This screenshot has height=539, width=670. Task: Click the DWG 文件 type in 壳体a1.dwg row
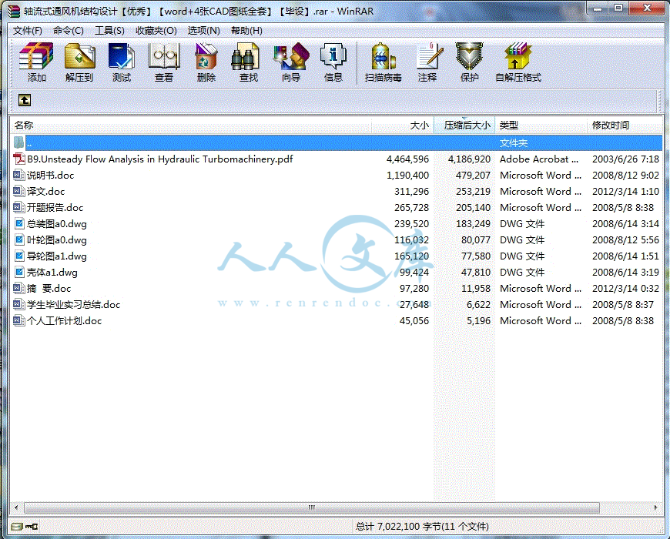coord(522,272)
